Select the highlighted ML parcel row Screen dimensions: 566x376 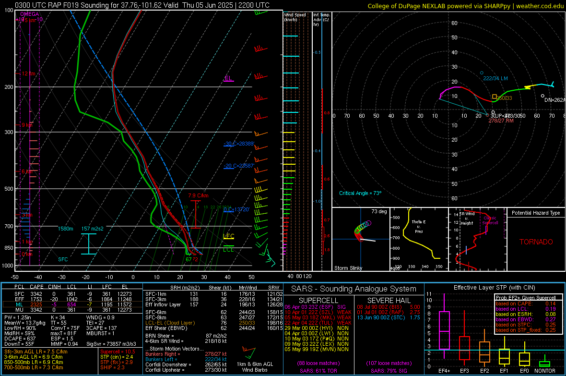click(72, 304)
